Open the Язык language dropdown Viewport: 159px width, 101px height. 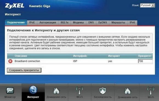point(147,5)
